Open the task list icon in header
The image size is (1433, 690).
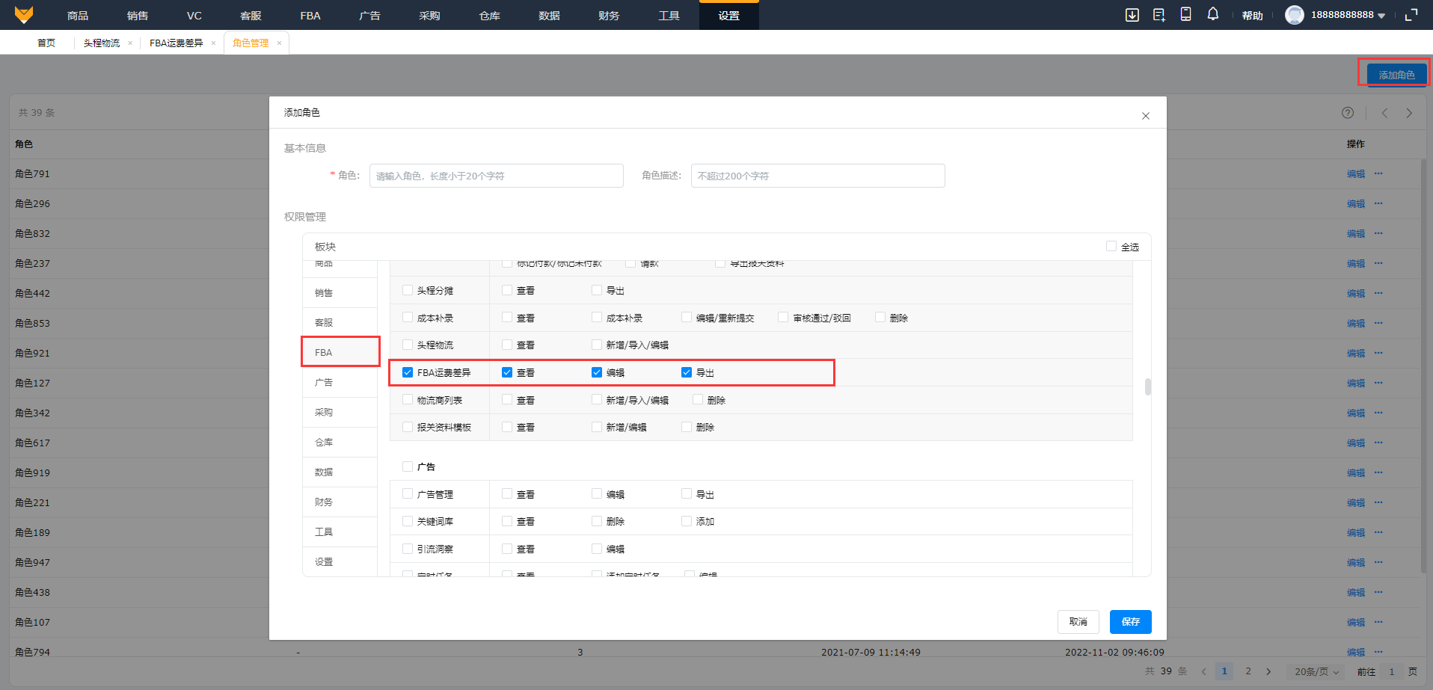pyautogui.click(x=1159, y=15)
